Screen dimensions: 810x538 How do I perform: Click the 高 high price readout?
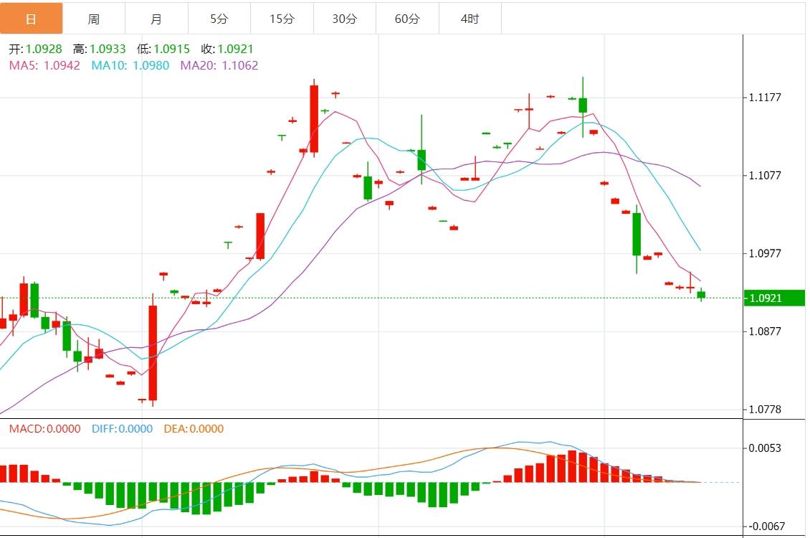(99, 49)
